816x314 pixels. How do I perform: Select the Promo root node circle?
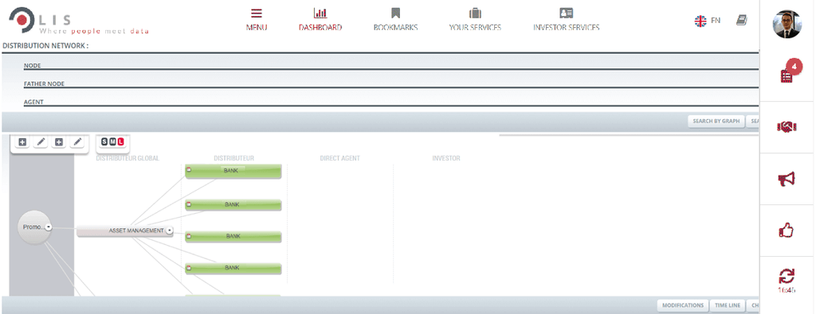click(x=34, y=227)
